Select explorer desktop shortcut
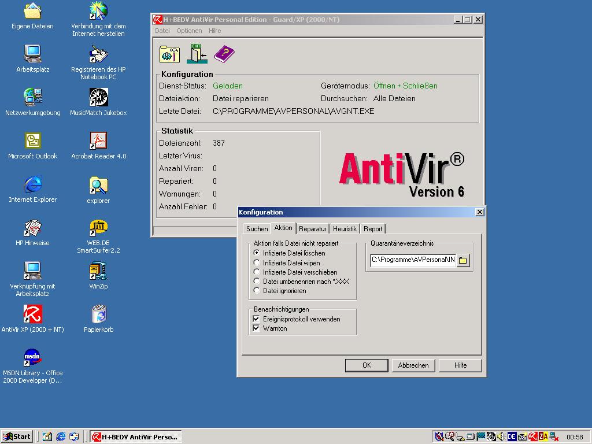 (x=98, y=190)
